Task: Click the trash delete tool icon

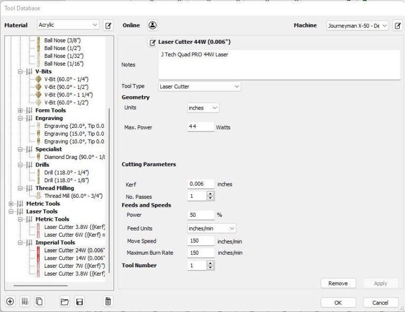Action: pyautogui.click(x=108, y=301)
